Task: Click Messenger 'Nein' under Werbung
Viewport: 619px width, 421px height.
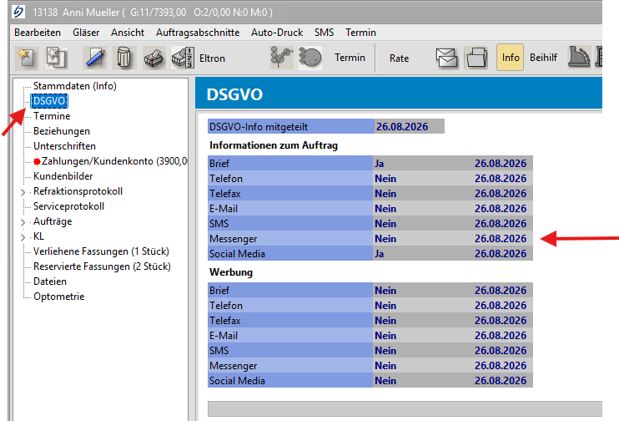Action: pos(385,365)
